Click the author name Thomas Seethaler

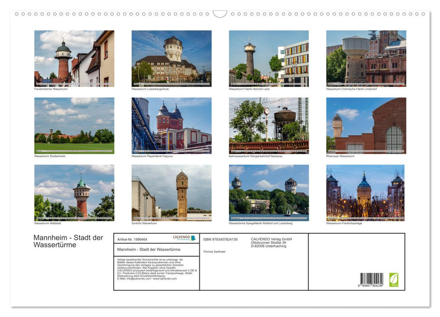coord(214,252)
